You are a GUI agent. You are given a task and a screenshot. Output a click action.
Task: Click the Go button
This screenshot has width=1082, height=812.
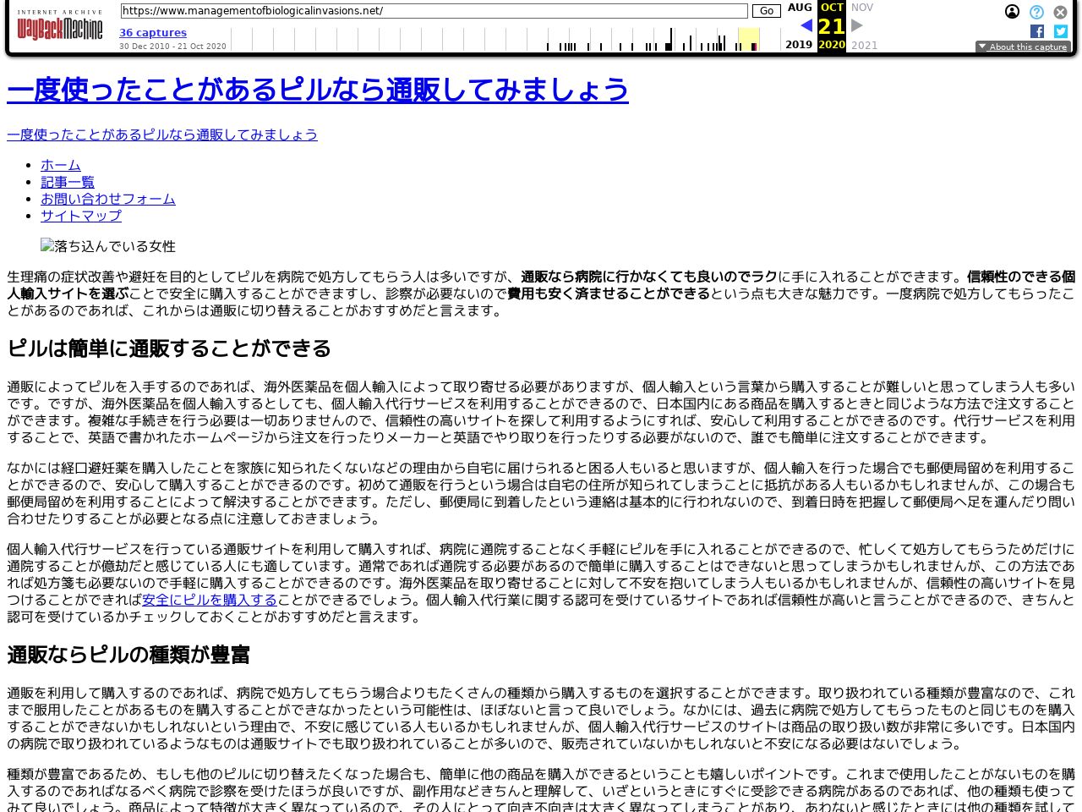pyautogui.click(x=766, y=11)
